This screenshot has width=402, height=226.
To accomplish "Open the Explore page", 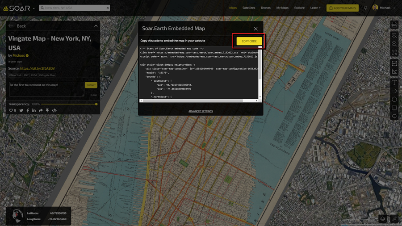I will click(x=299, y=8).
